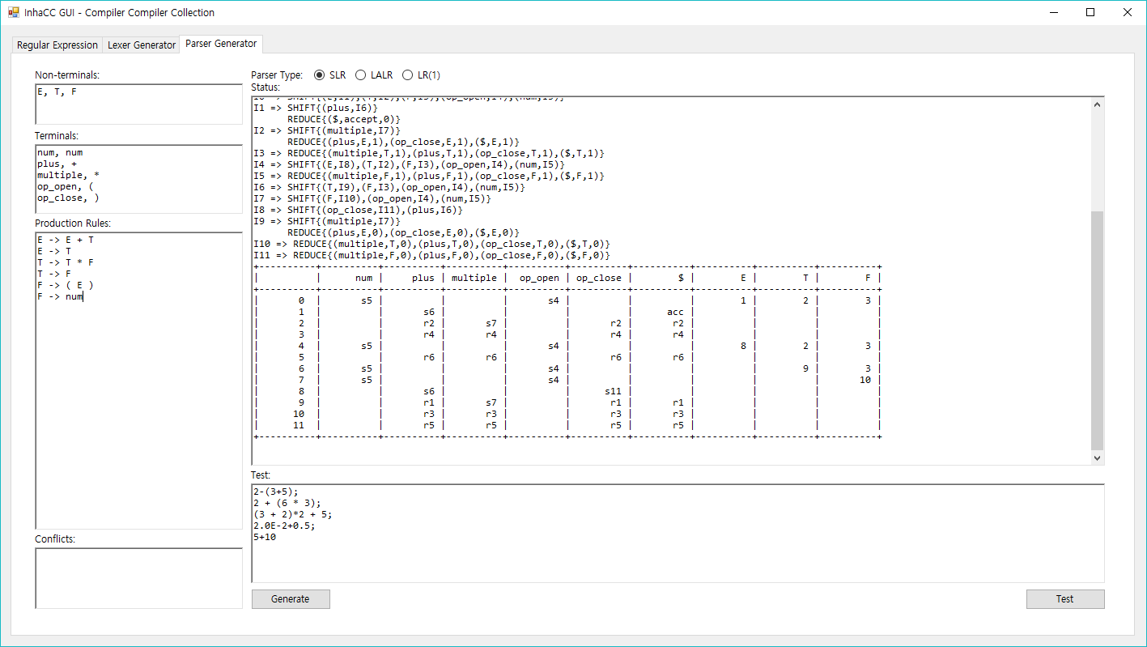
Task: Click the 'acc' cell in parse table
Action: pyautogui.click(x=675, y=313)
